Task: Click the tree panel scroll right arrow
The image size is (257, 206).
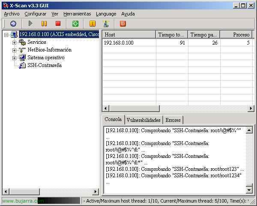Action: pyautogui.click(x=96, y=191)
